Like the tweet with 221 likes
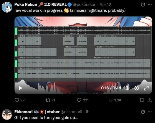155x123 pixels. pos(79,100)
